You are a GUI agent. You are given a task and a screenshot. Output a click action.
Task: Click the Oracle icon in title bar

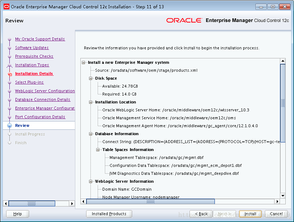click(x=6, y=7)
